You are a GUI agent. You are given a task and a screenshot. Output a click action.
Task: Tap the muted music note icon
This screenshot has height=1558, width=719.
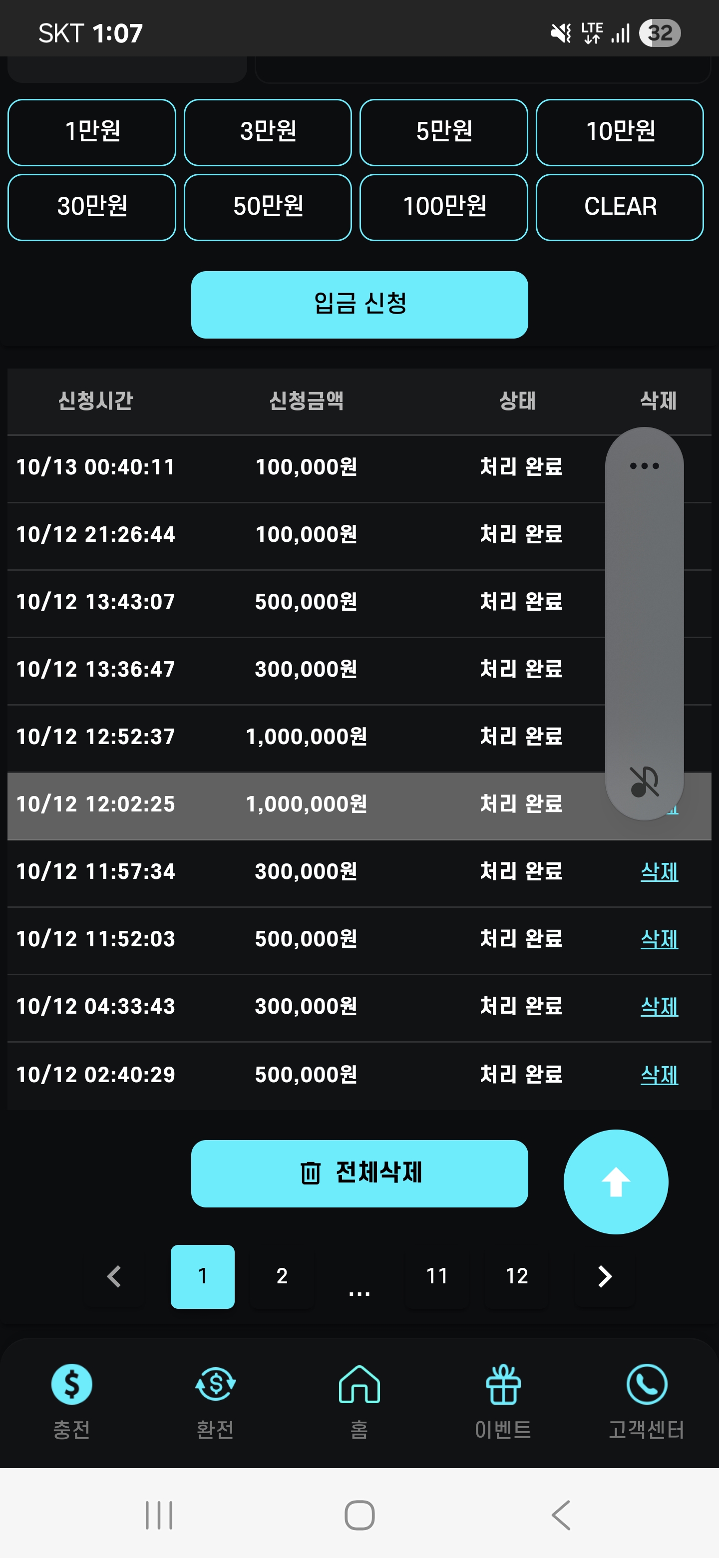[644, 781]
